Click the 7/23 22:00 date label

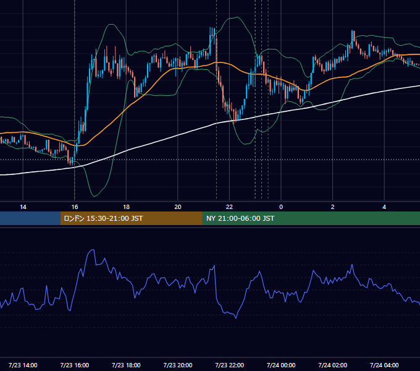pos(230,365)
